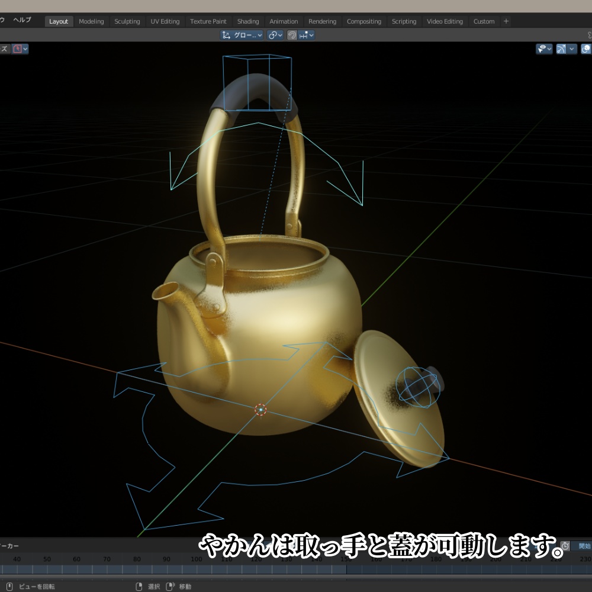The height and width of the screenshot is (592, 592).
Task: Open the gizmos dropdown arrow in viewport header
Action: click(x=571, y=49)
